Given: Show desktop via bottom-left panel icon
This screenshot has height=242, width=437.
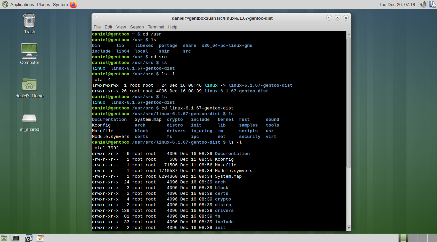Looking at the screenshot, I should click(5, 238).
